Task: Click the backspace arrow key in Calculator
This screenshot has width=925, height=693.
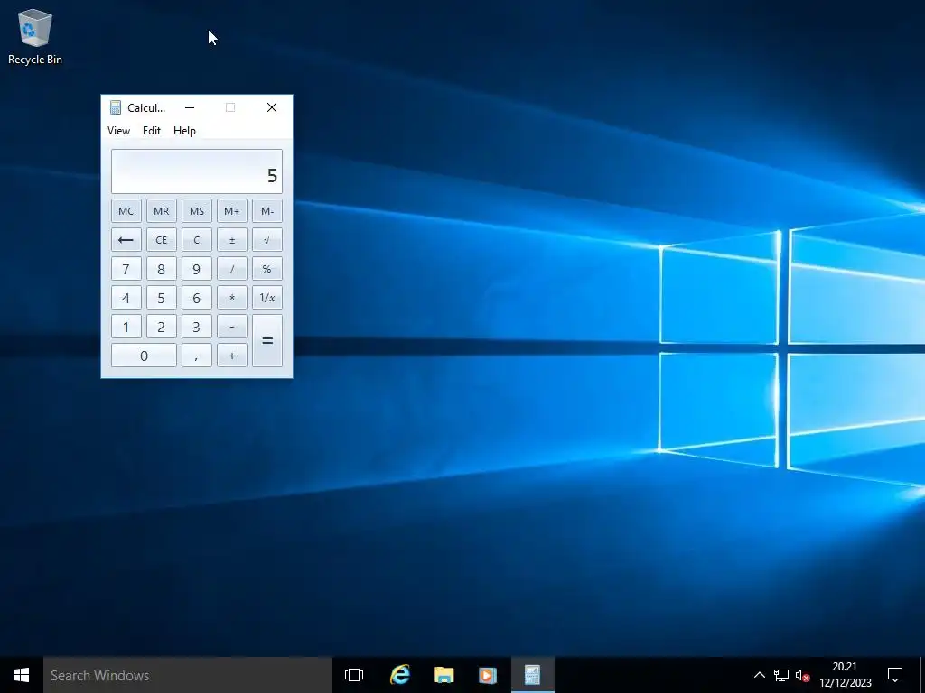Action: [126, 240]
